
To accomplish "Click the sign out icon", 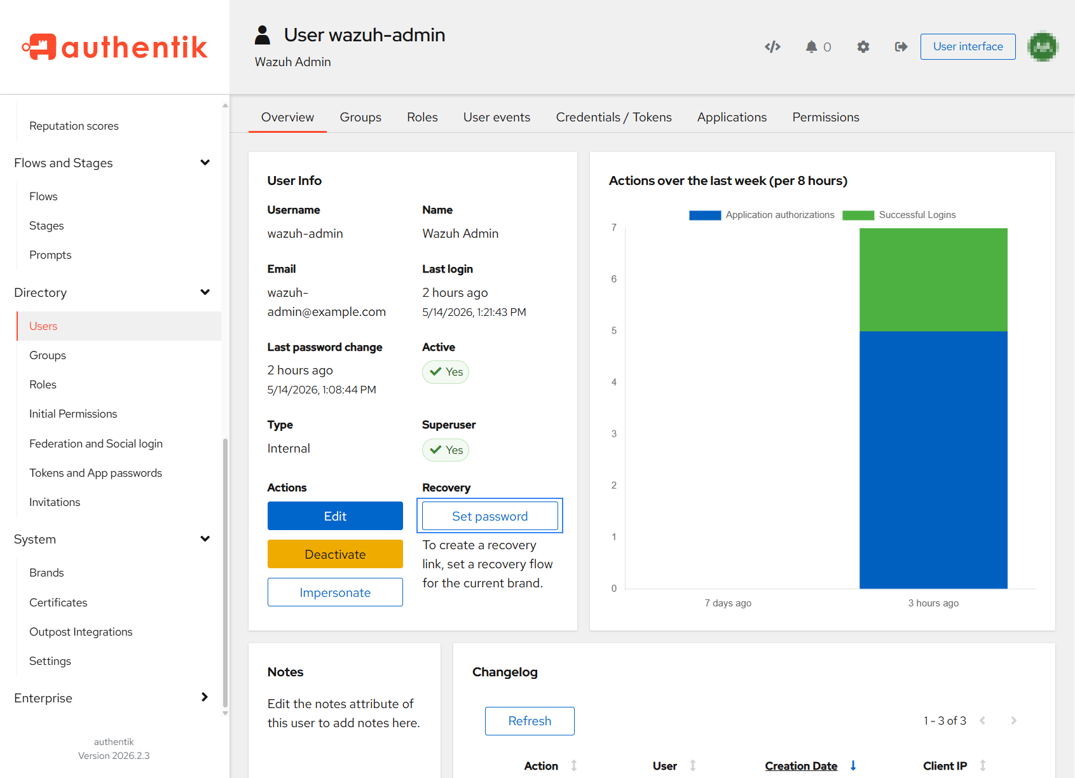I will 901,46.
